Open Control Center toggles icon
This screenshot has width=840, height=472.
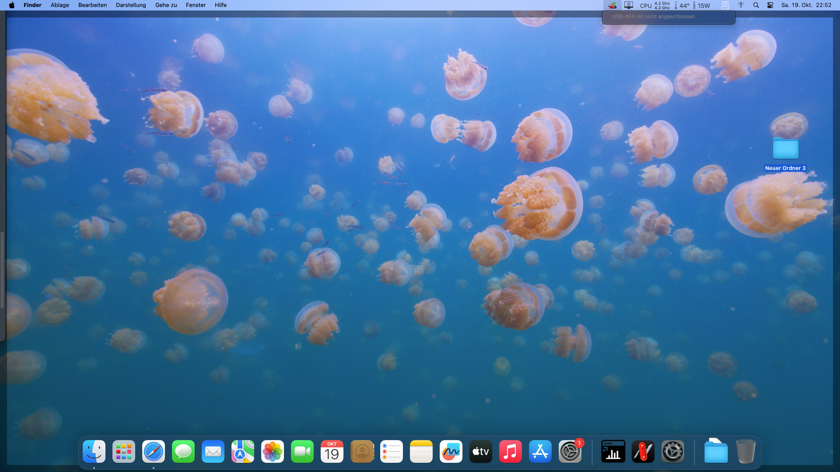pos(770,5)
